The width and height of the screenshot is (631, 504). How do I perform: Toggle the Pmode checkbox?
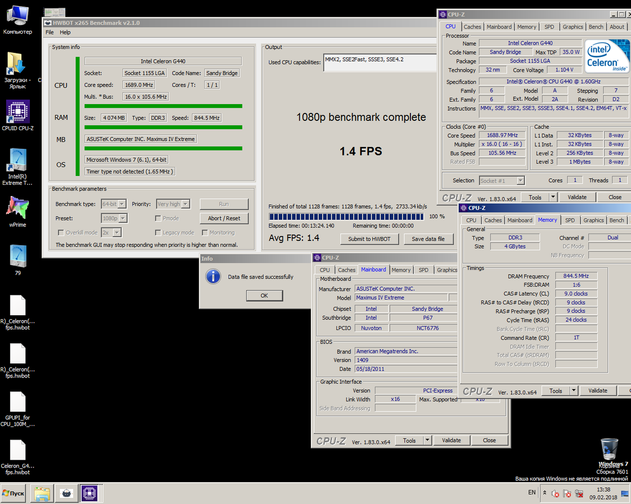tap(158, 218)
